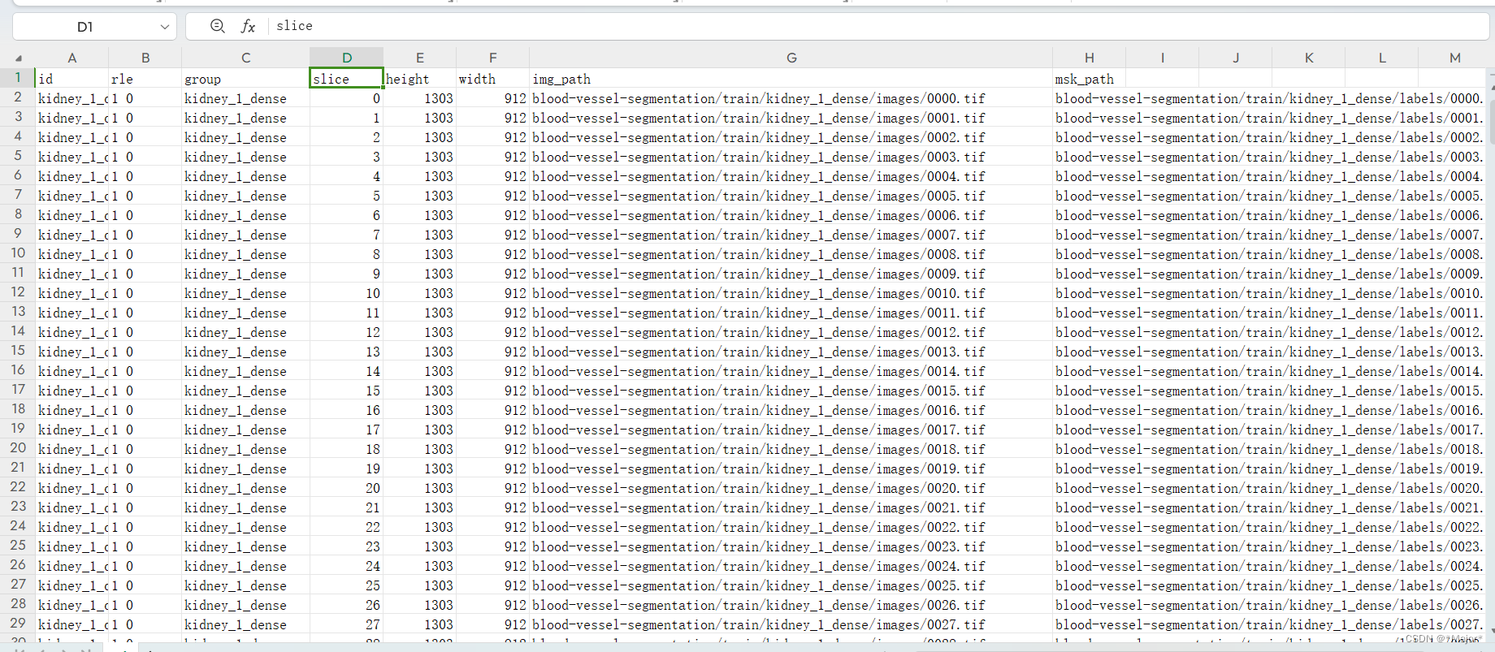The width and height of the screenshot is (1495, 652).
Task: Select row 29 header
Action: (x=18, y=624)
